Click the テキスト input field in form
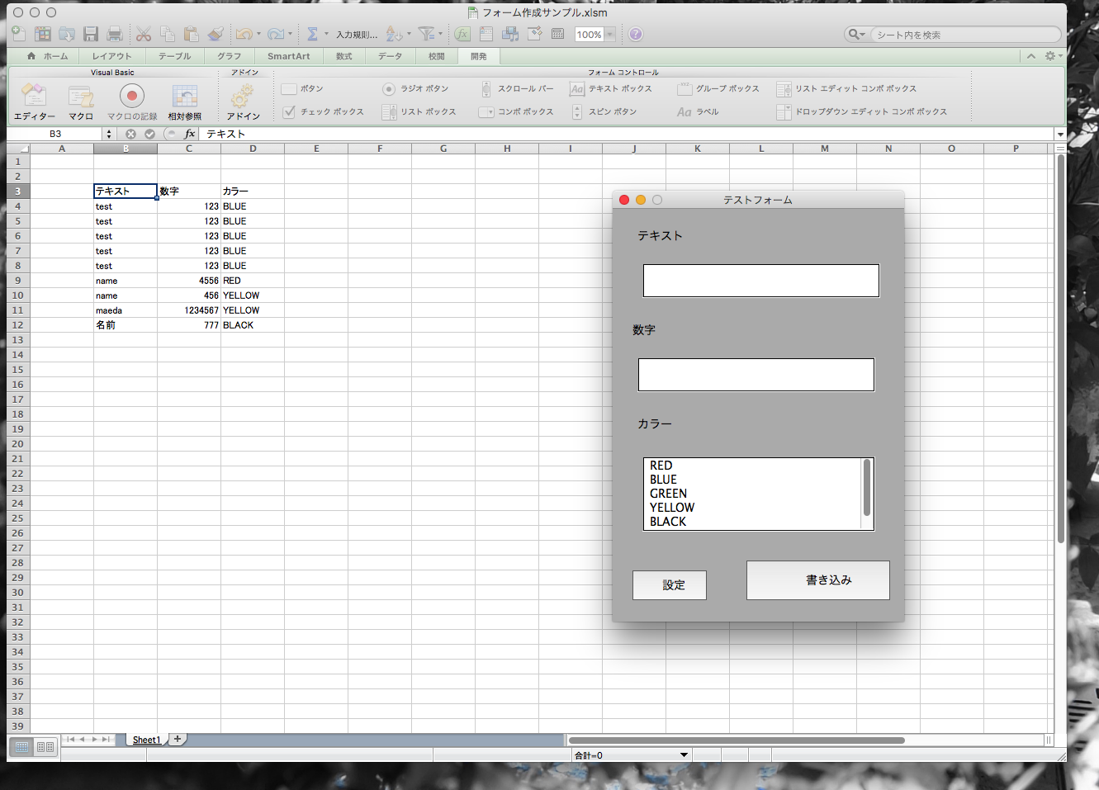The image size is (1099, 790). [760, 281]
